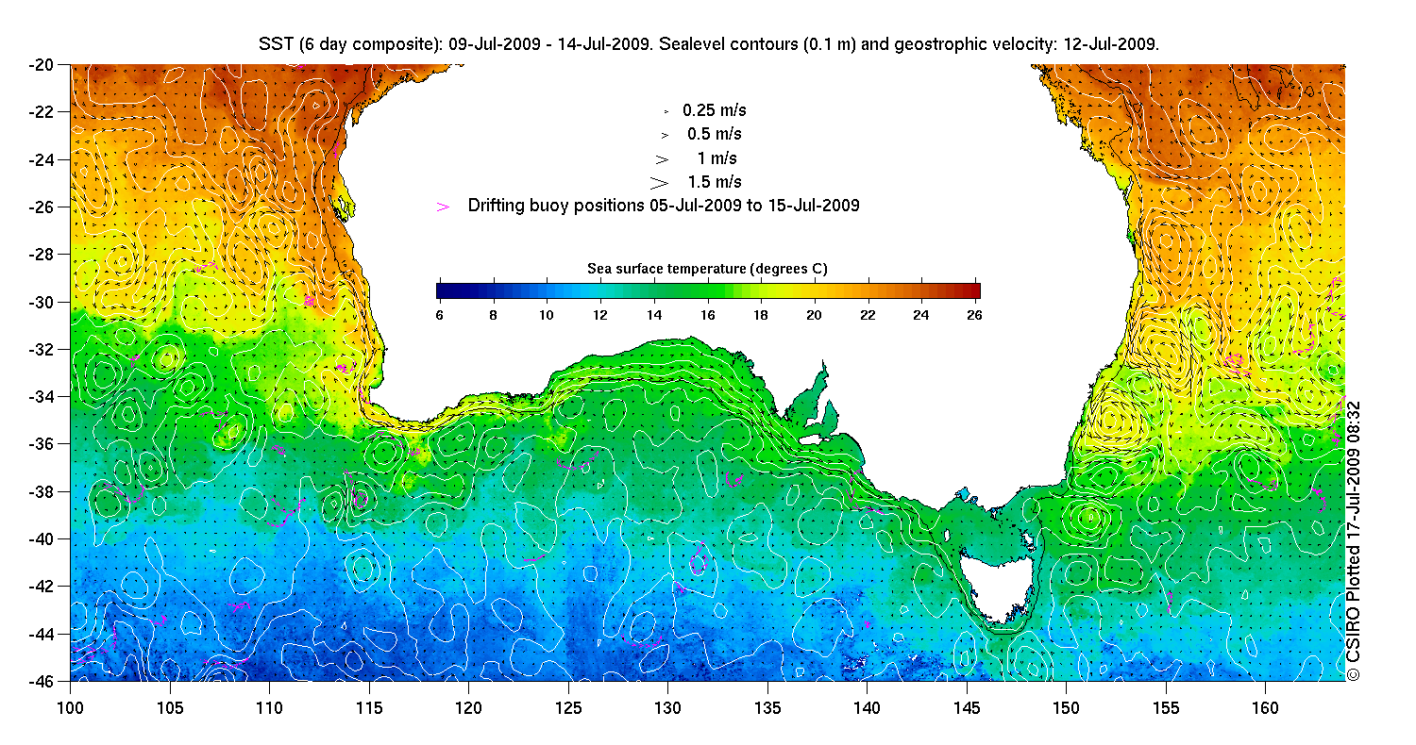This screenshot has width=1416, height=745.
Task: Click the longitude axis label '115'
Action: (x=369, y=707)
